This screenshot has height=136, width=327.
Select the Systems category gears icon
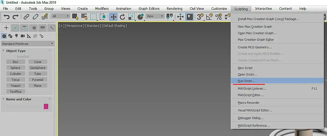pos(41,36)
